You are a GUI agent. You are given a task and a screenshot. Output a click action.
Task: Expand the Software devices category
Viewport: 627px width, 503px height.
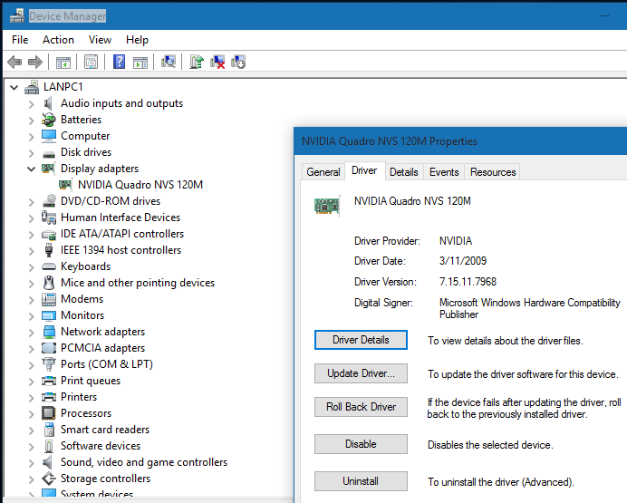31,446
